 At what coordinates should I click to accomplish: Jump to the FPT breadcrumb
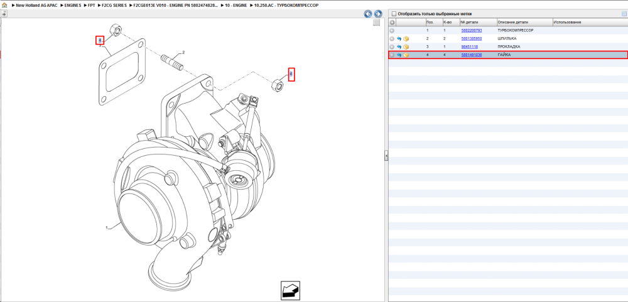coord(91,6)
